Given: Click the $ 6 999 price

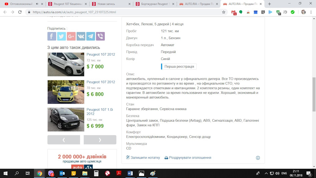Looking at the screenshot, I should coord(95,126).
